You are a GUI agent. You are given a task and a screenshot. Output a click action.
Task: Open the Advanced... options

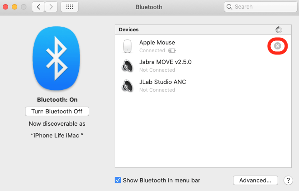click(x=255, y=180)
